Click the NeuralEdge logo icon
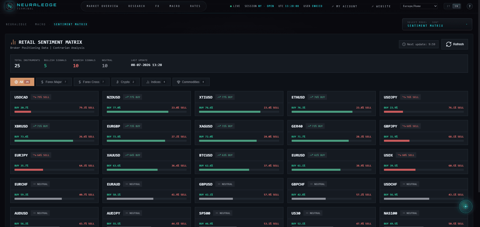Viewport: 480px width, 227px height. point(10,6)
